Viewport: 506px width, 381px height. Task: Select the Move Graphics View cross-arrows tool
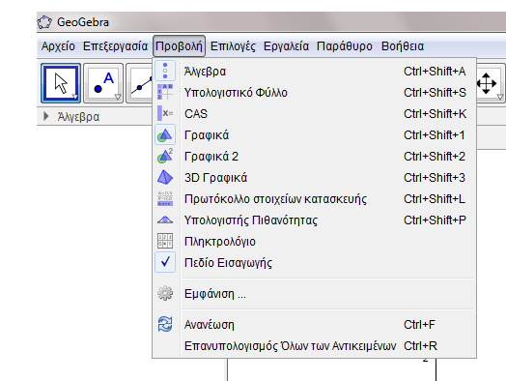[x=490, y=83]
